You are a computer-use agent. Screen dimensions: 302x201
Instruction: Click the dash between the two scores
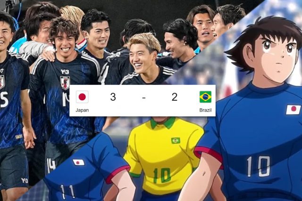point(143,97)
